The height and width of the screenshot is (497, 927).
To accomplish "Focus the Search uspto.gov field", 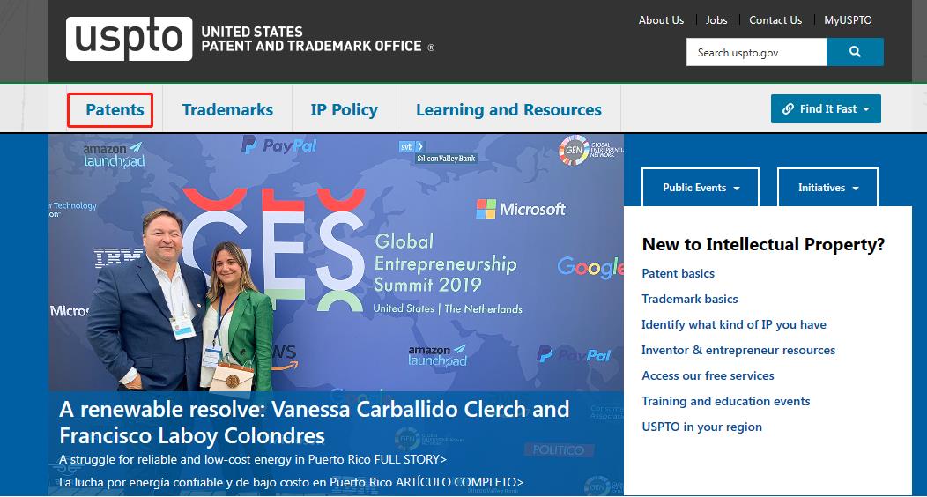I will click(x=756, y=52).
